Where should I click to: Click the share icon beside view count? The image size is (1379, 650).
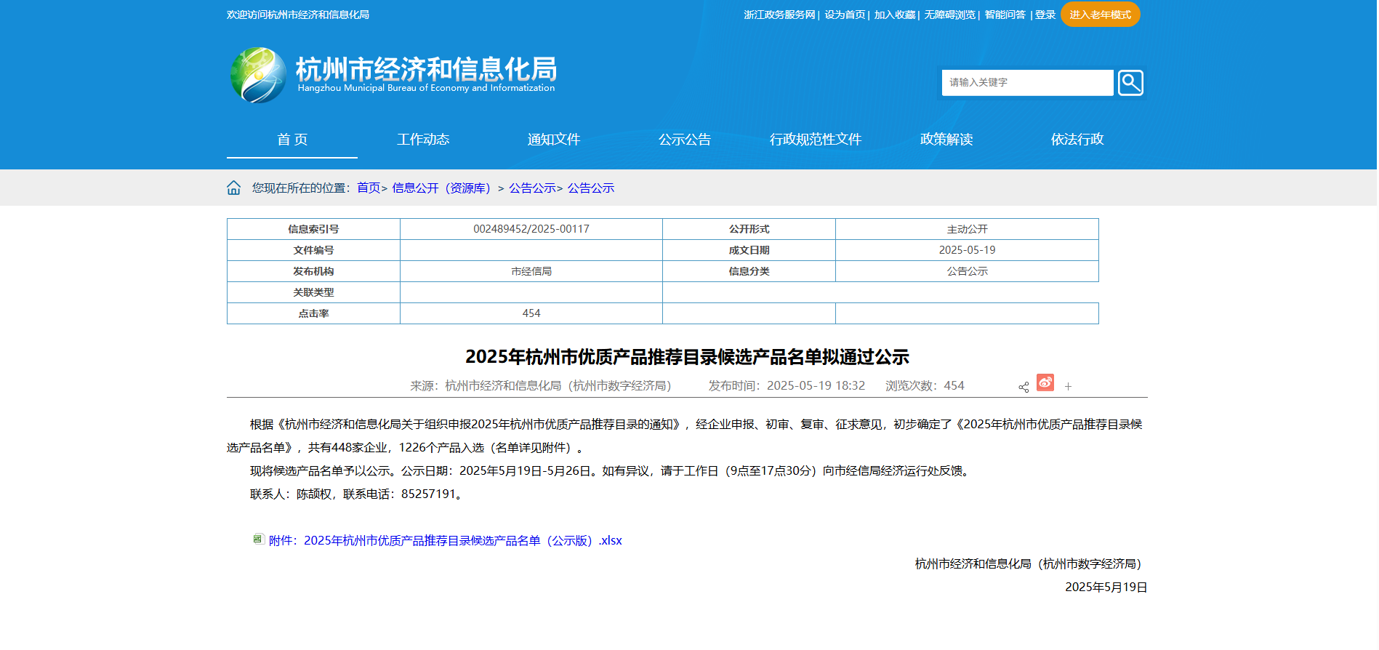1024,387
